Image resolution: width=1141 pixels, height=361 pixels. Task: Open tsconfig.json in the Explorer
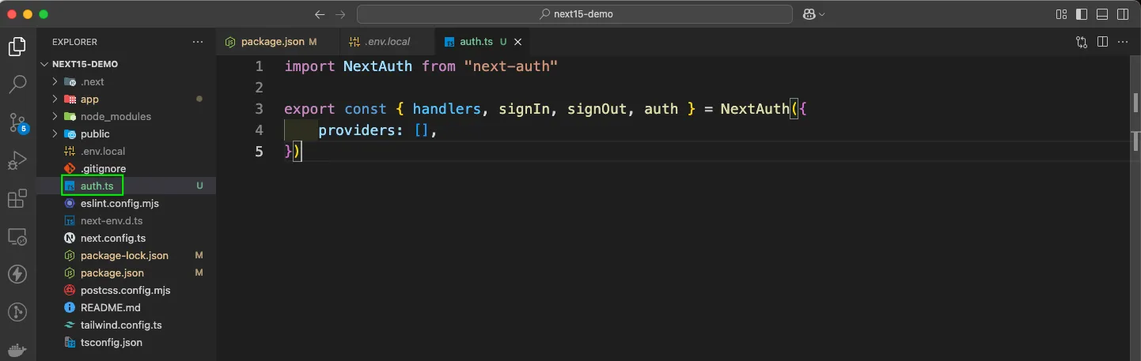(127, 342)
